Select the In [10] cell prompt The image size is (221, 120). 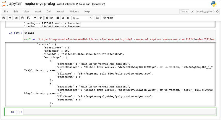click(15, 33)
